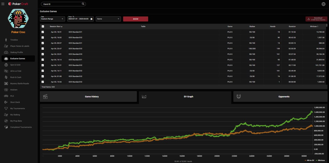This screenshot has height=163, width=329.
Task: Click the Spin & Gold icon
Action: [6, 65]
